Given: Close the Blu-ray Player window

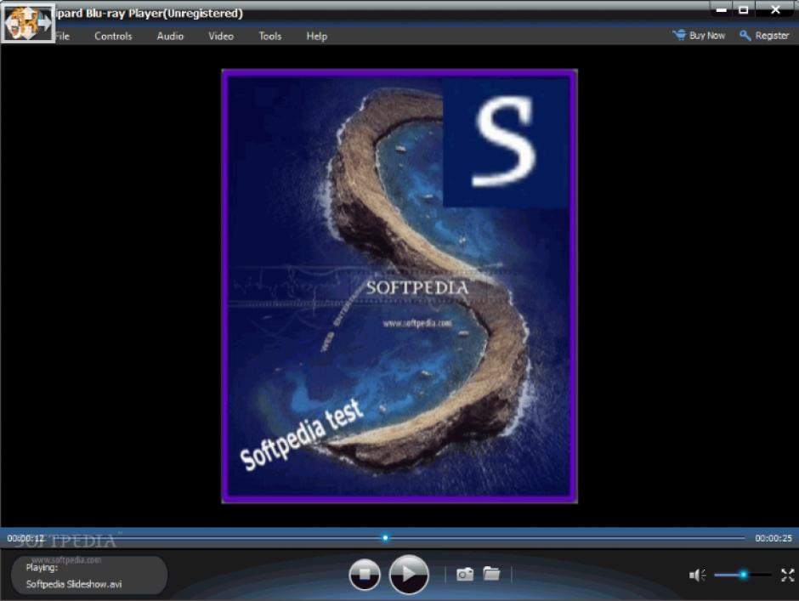Looking at the screenshot, I should pyautogui.click(x=775, y=9).
